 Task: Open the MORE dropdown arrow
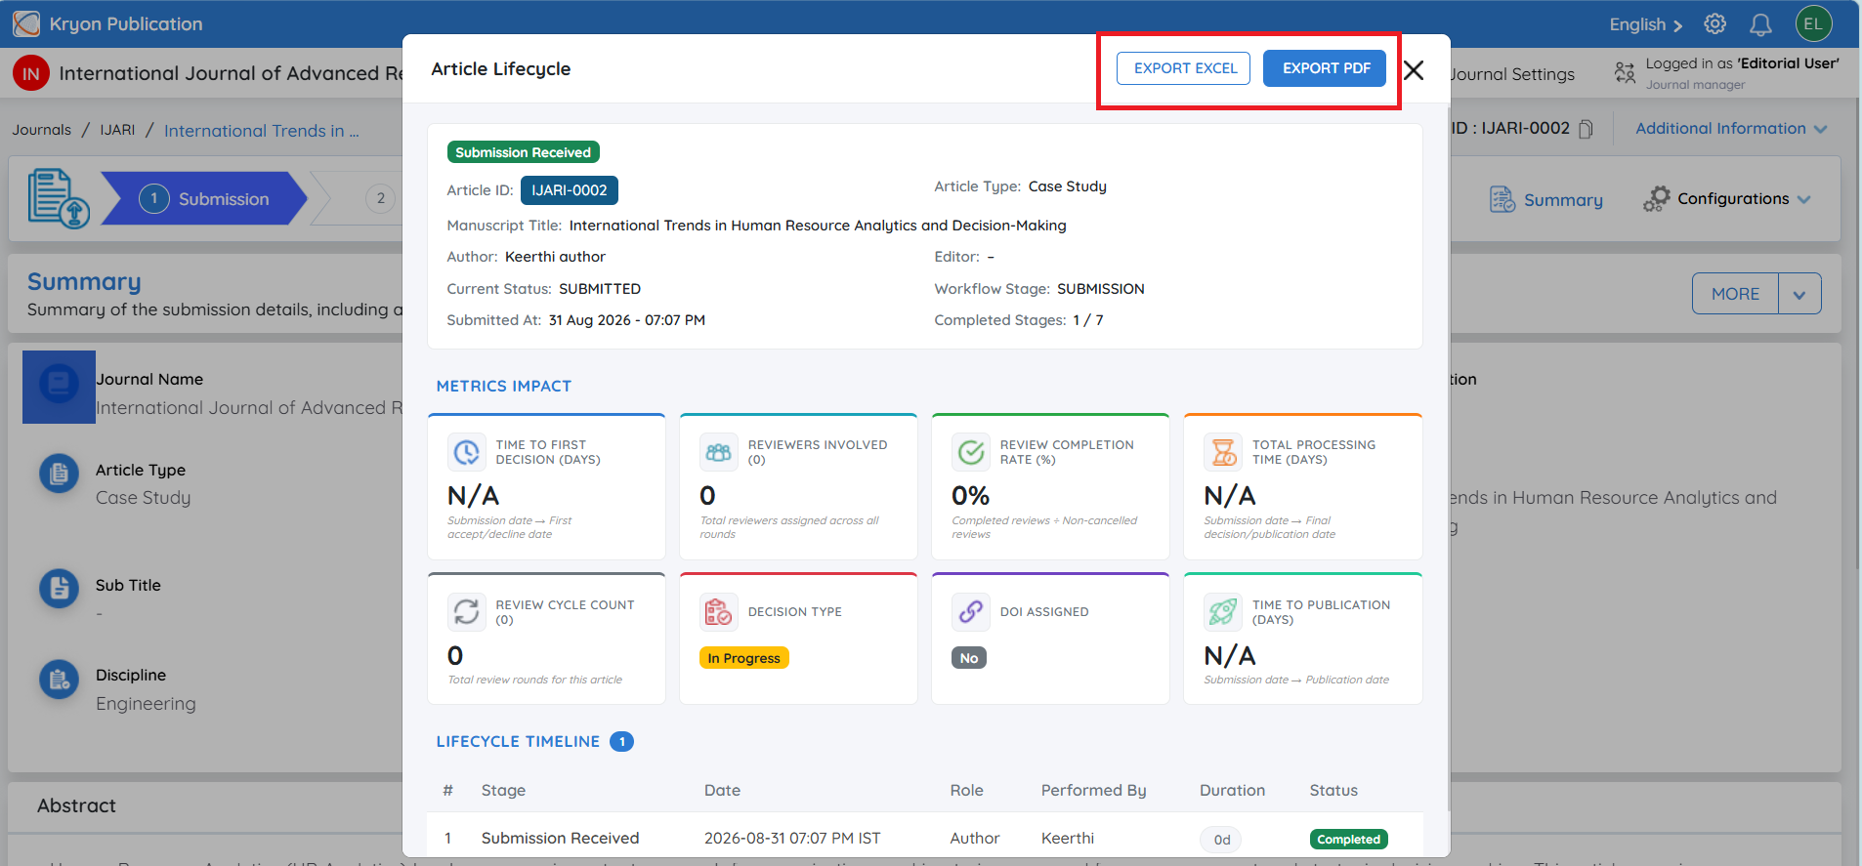pos(1799,294)
